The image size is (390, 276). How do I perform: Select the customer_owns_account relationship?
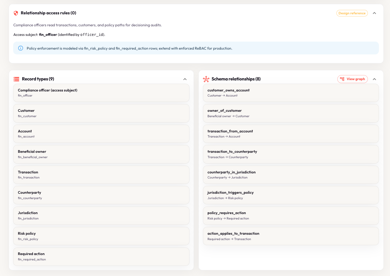291,93
